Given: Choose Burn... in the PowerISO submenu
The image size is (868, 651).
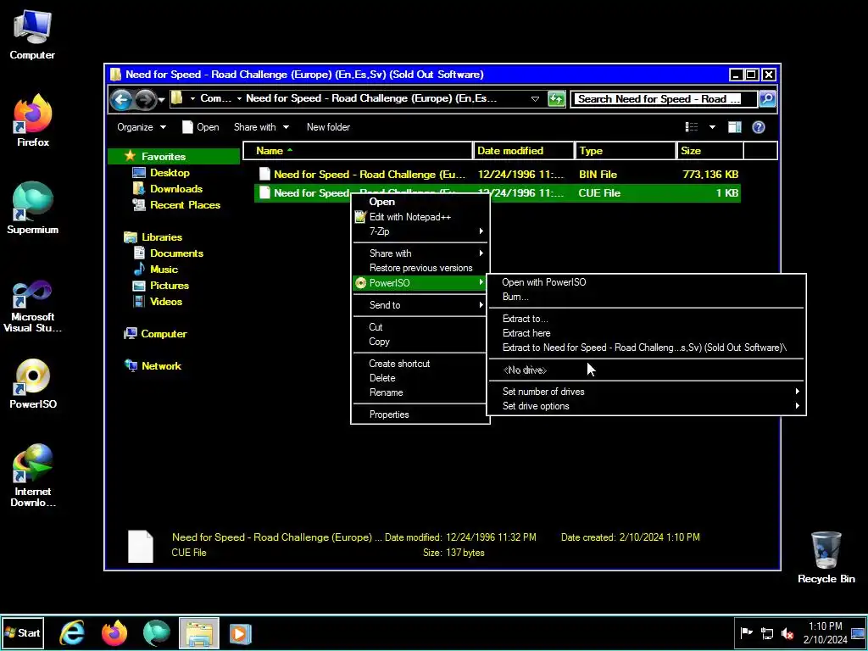Looking at the screenshot, I should pos(645,297).
